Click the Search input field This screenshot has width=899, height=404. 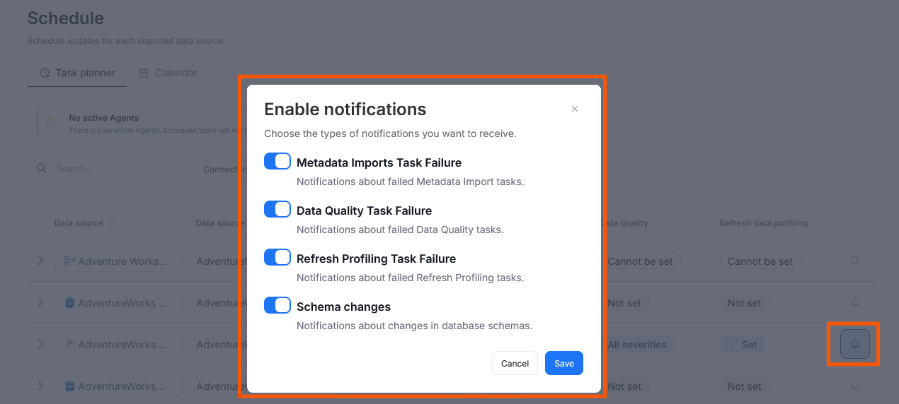113,169
